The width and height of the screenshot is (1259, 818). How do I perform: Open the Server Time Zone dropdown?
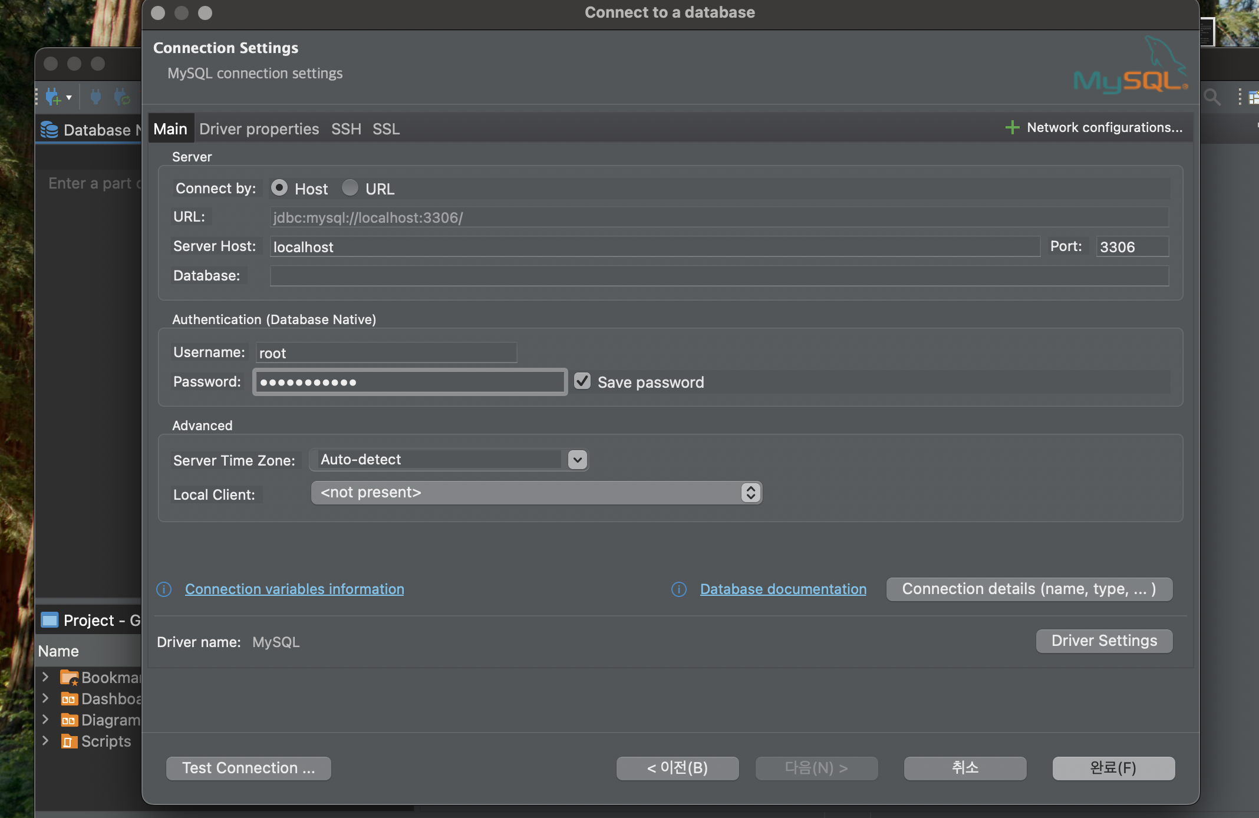(577, 460)
